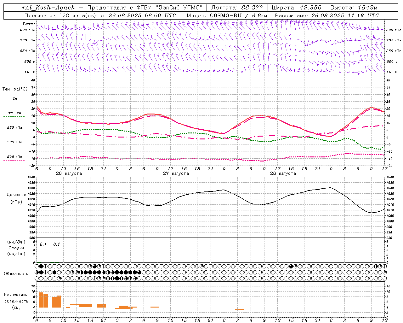Image resolution: width=403 pixels, height=323 pixels.
Task: Click the (мм/3ч.) precipitation unit label
Action: click(x=16, y=242)
